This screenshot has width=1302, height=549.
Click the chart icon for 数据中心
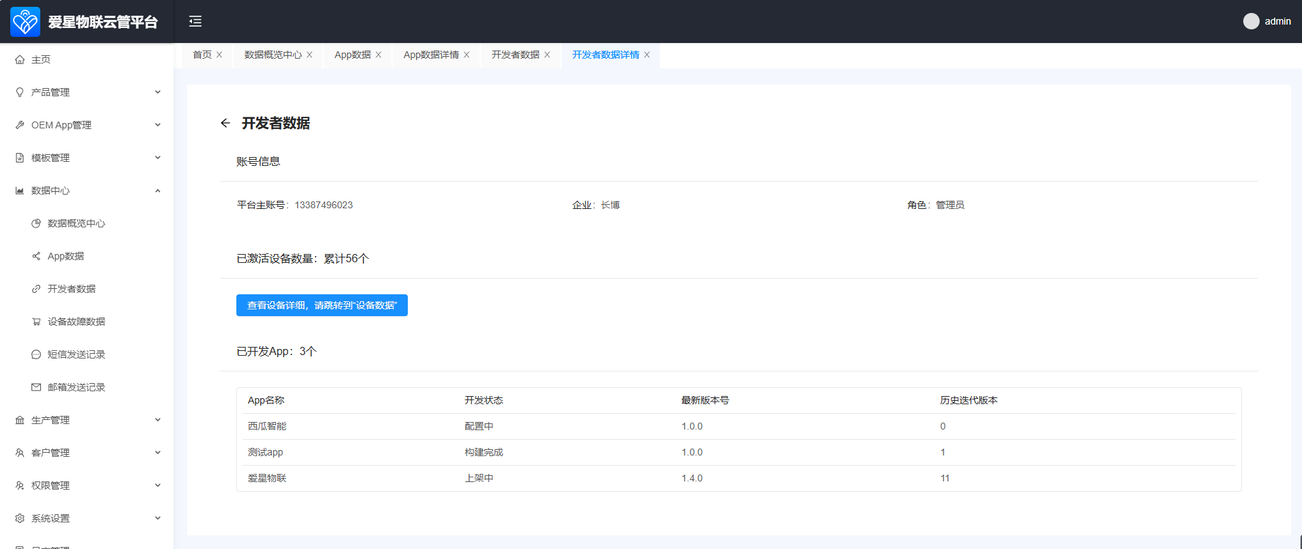(20, 191)
